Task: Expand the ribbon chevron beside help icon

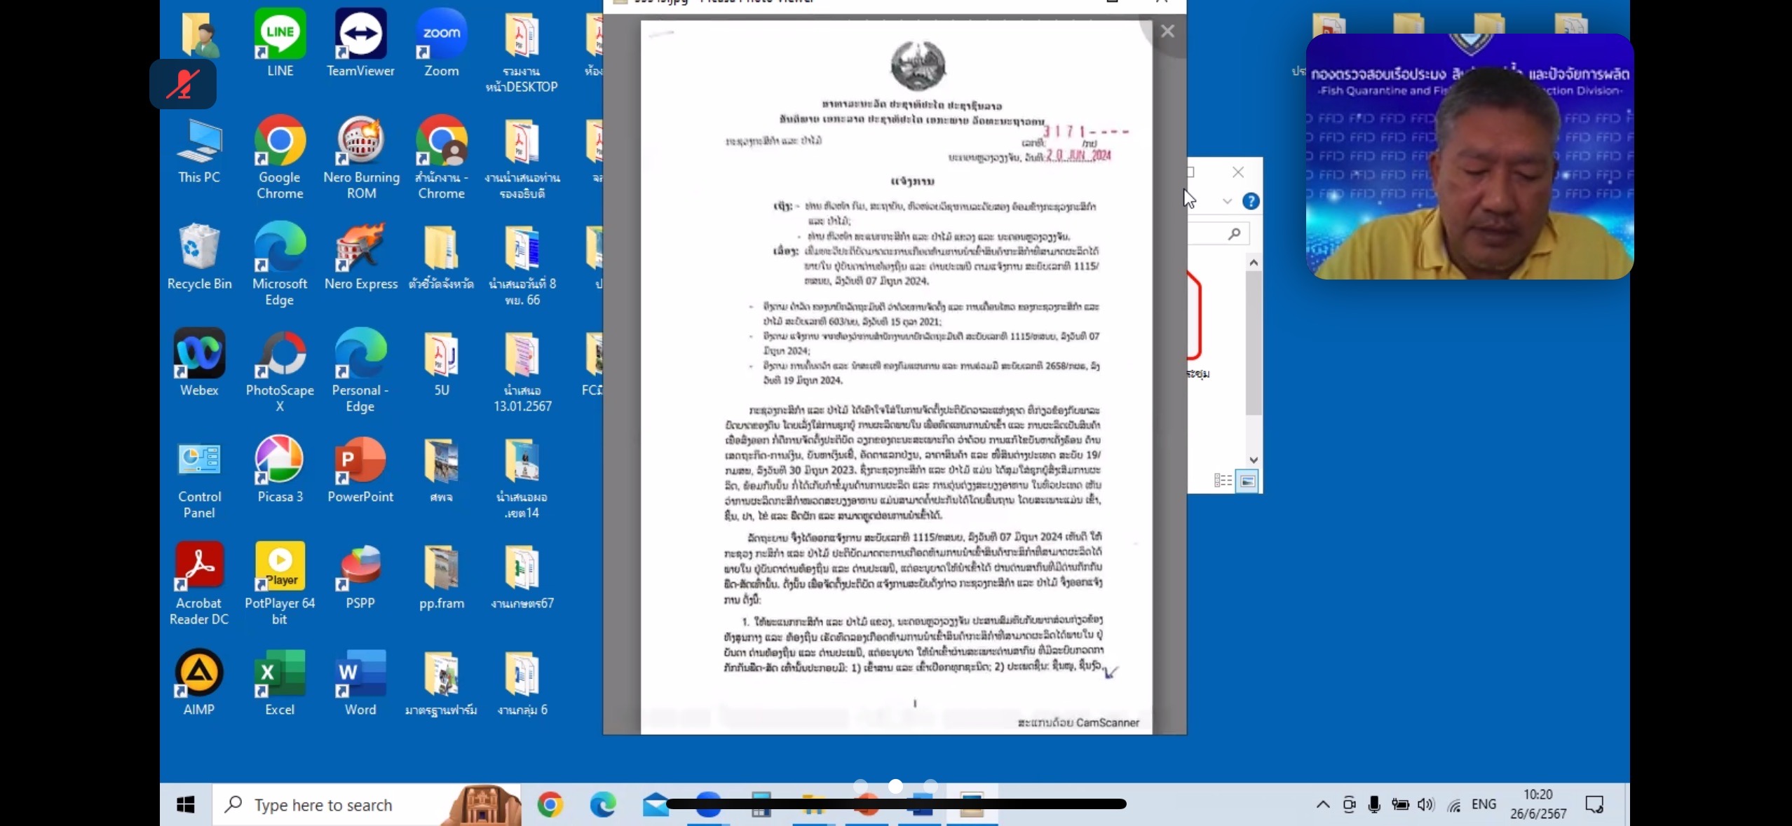Action: (x=1227, y=202)
